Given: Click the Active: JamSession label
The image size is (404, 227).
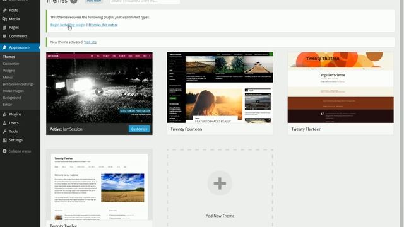Looking at the screenshot, I should [66, 129].
